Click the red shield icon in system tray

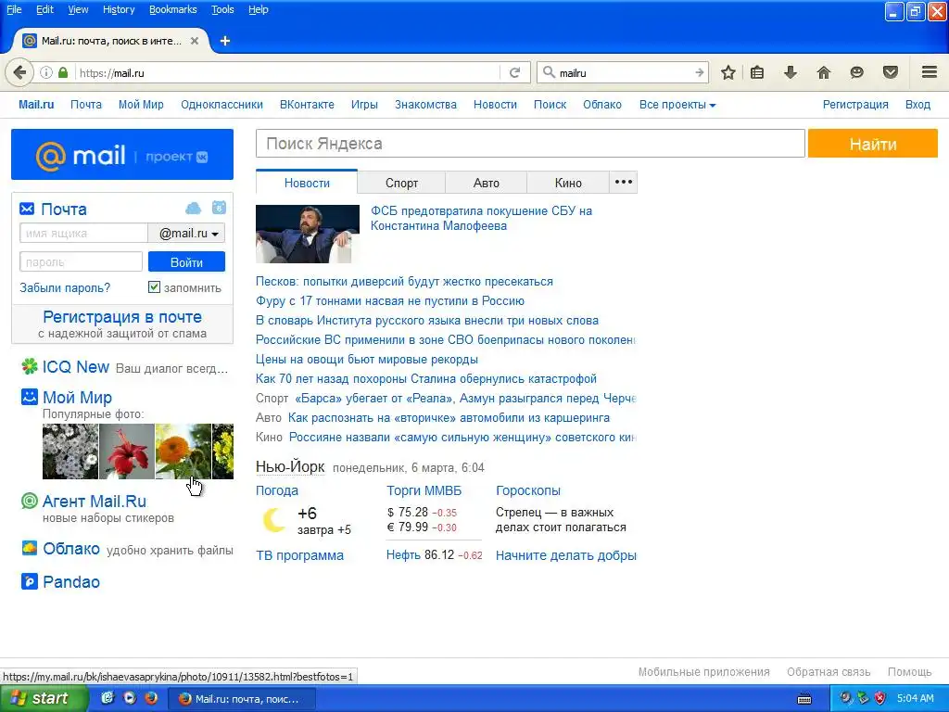tap(880, 698)
